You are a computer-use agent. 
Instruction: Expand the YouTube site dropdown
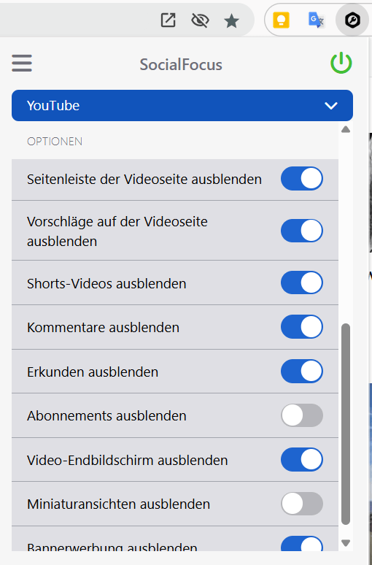click(182, 106)
